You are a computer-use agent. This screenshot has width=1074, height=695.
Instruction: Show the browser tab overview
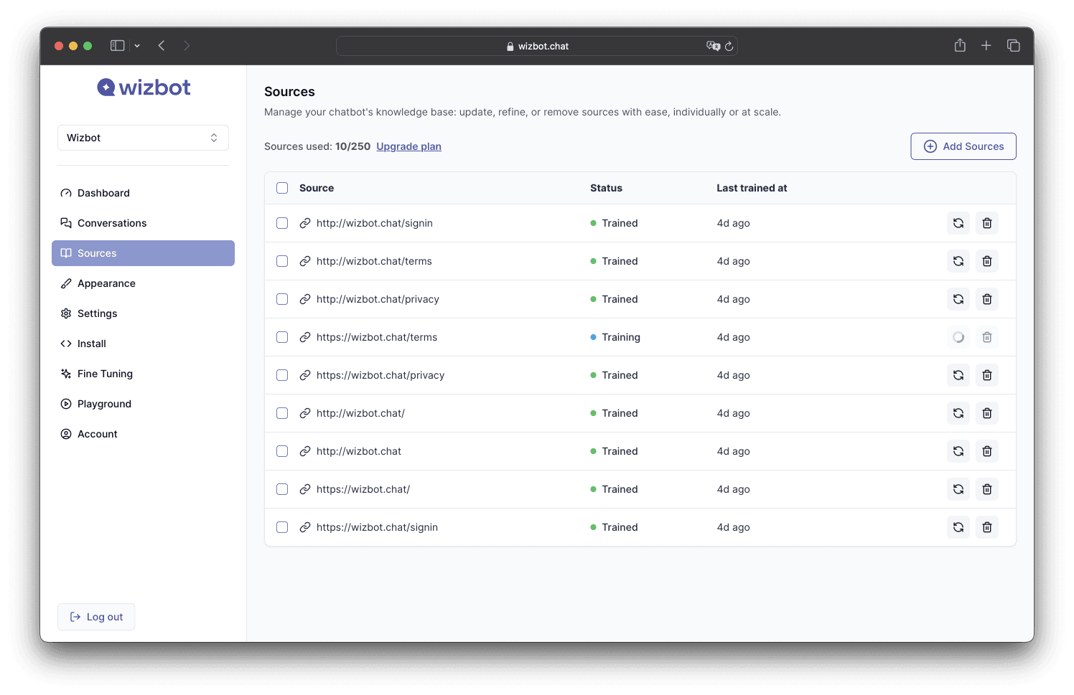1014,45
